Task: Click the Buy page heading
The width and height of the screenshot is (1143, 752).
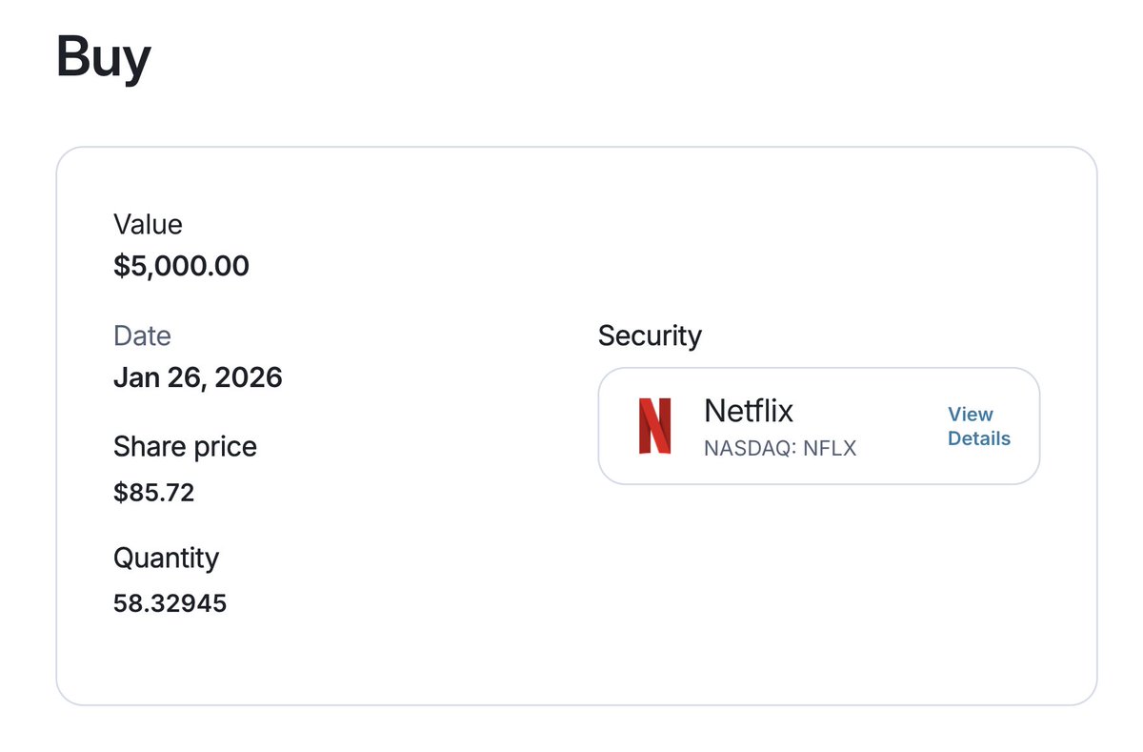Action: (103, 57)
